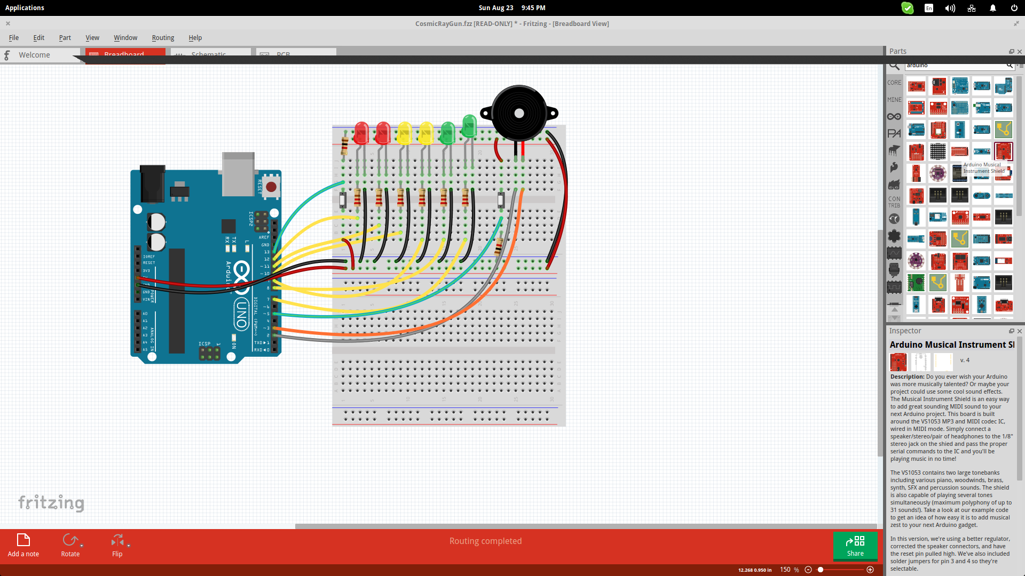This screenshot has height=576, width=1025.
Task: Click the Flip tool icon
Action: point(117,540)
